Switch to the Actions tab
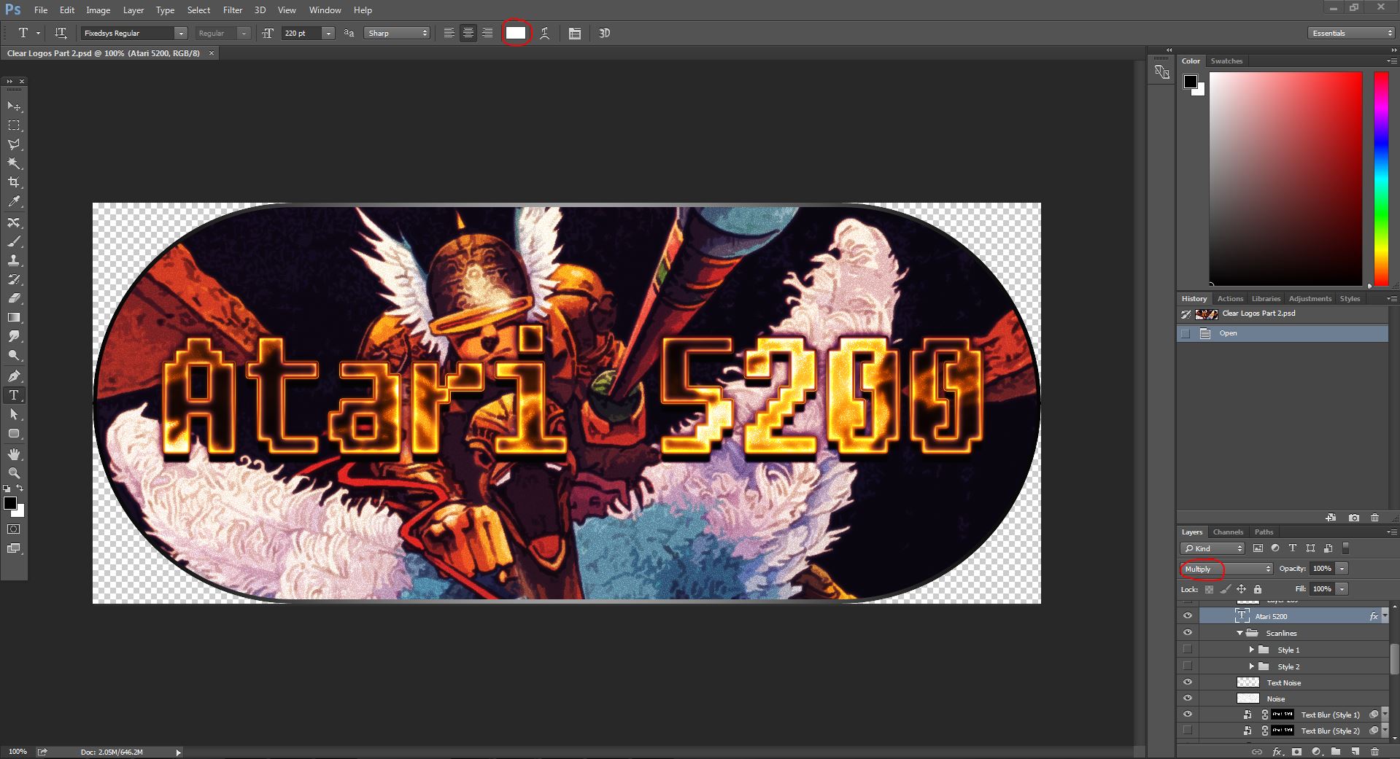 (1230, 299)
